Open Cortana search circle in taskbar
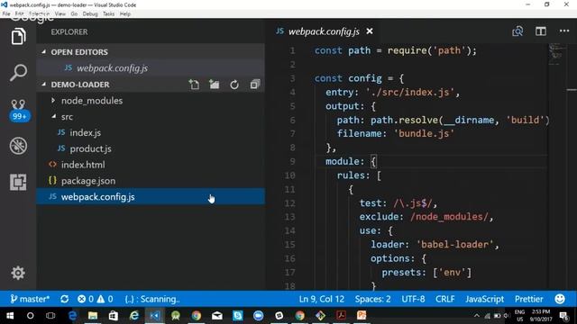Screen dimensions: 577x324 click(30, 316)
